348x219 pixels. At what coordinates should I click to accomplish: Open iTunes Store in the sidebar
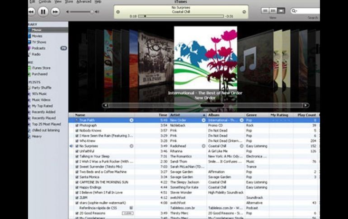point(41,68)
